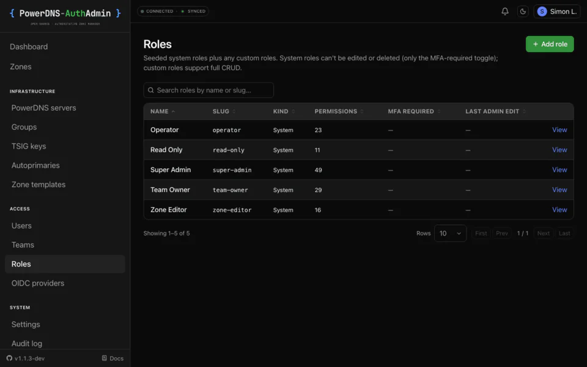Open Autoprimaries page

coord(35,165)
